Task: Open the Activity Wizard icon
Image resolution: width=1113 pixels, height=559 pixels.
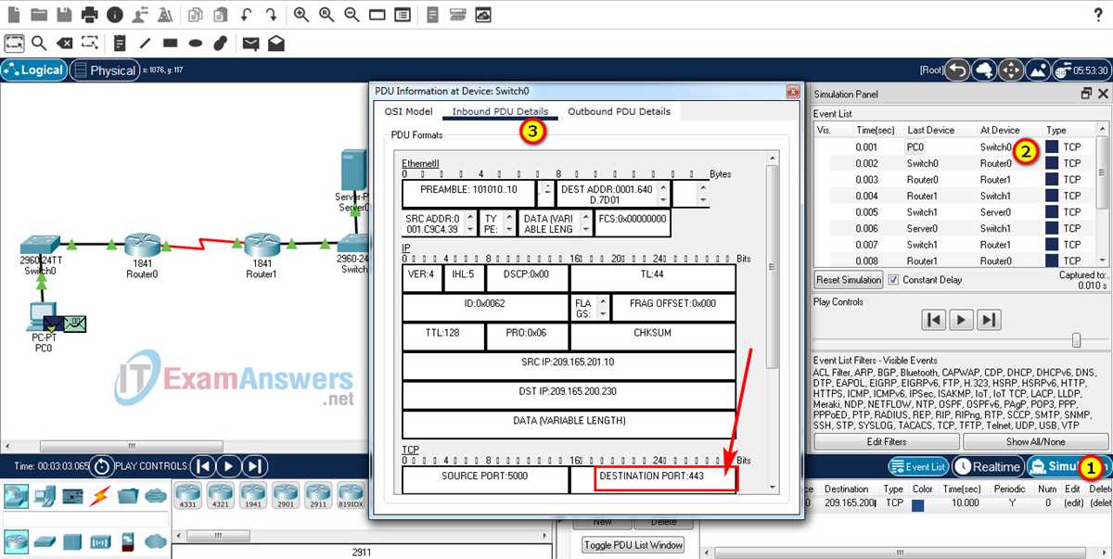Action: (x=139, y=15)
